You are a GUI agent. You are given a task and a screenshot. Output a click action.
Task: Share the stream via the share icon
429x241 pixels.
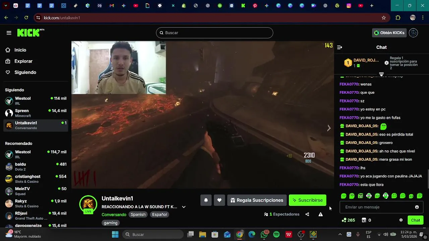point(307,214)
